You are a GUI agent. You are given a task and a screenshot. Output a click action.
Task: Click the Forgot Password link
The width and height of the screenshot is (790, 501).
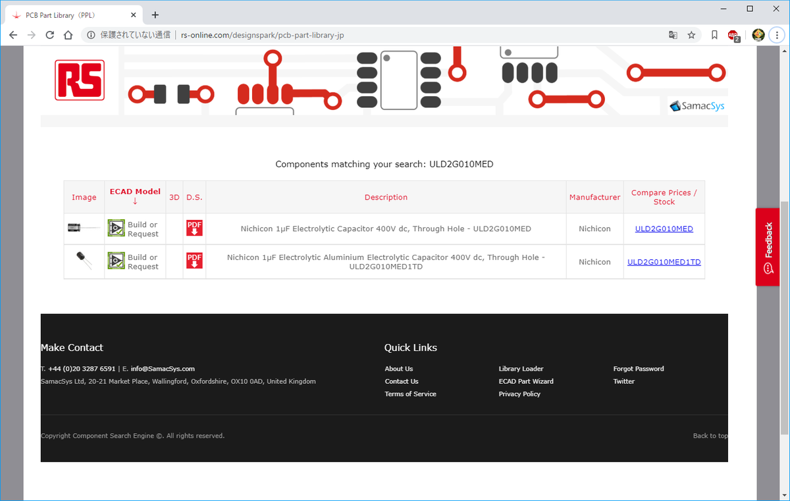tap(639, 369)
